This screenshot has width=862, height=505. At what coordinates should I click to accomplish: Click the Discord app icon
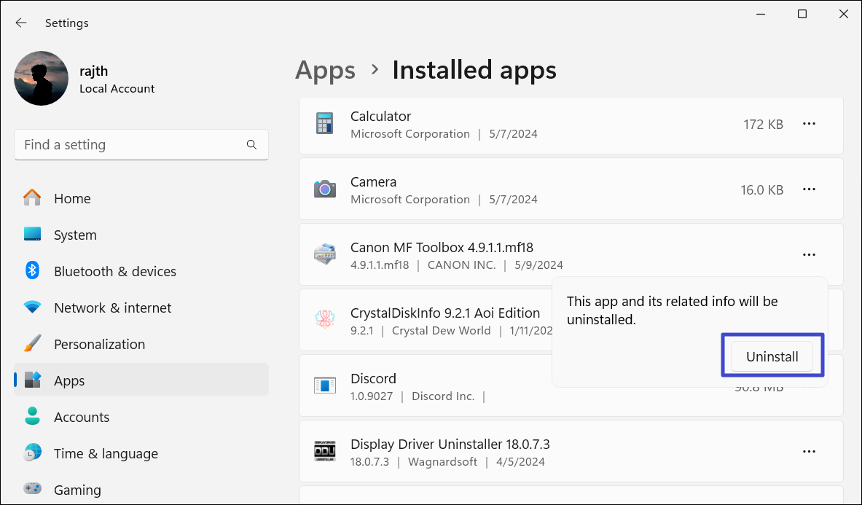point(324,386)
